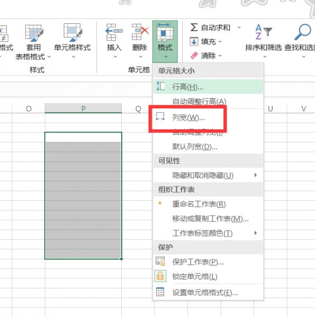Select column header O
The image size is (315, 317).
[29, 108]
